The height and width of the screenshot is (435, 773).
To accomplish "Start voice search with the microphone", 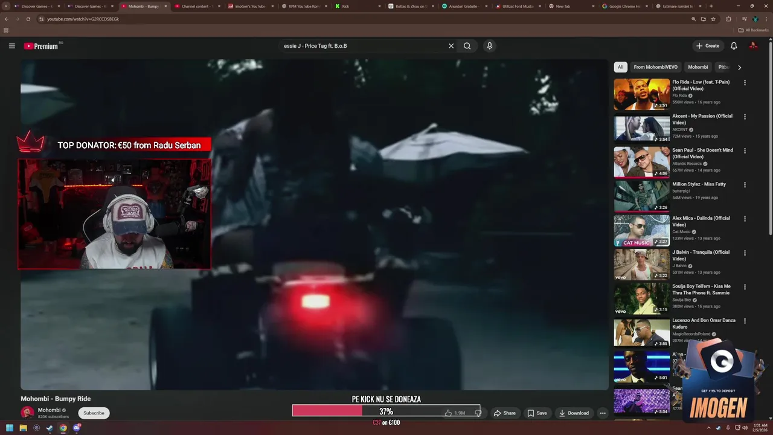I will (490, 46).
